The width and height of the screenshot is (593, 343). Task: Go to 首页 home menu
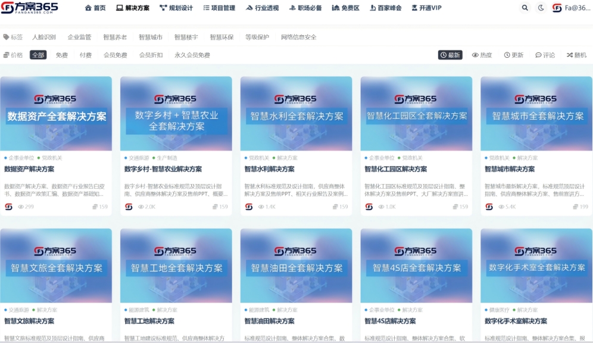point(95,8)
